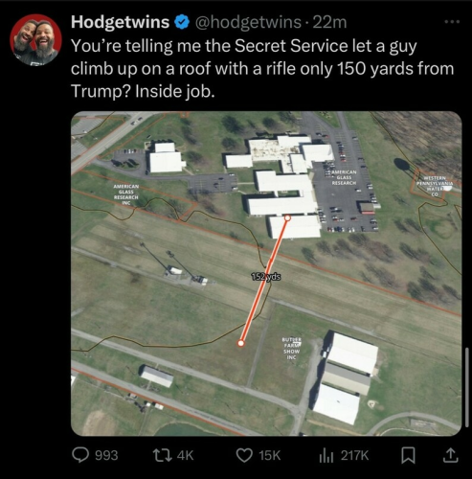Screen dimensions: 472x479
Task: Click the Butler Farm Show Inc map label
Action: [291, 349]
